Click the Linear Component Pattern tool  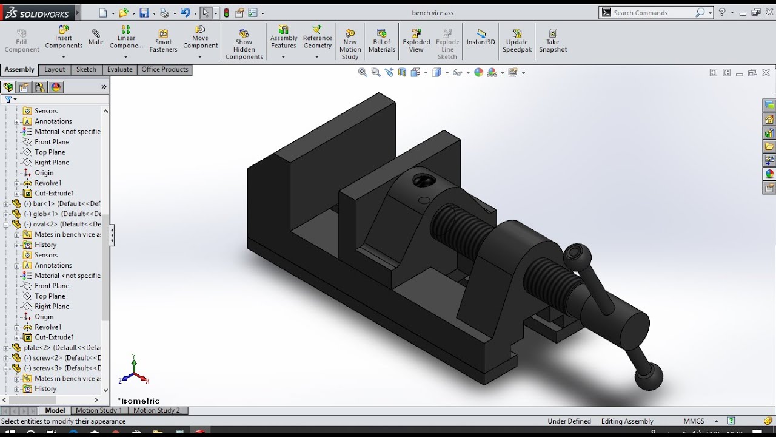[126, 37]
